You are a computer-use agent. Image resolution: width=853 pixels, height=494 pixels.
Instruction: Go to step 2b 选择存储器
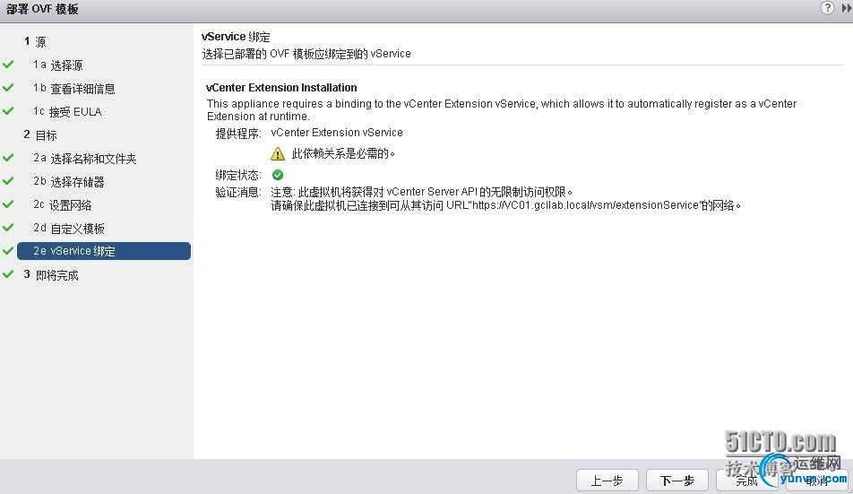pos(68,182)
